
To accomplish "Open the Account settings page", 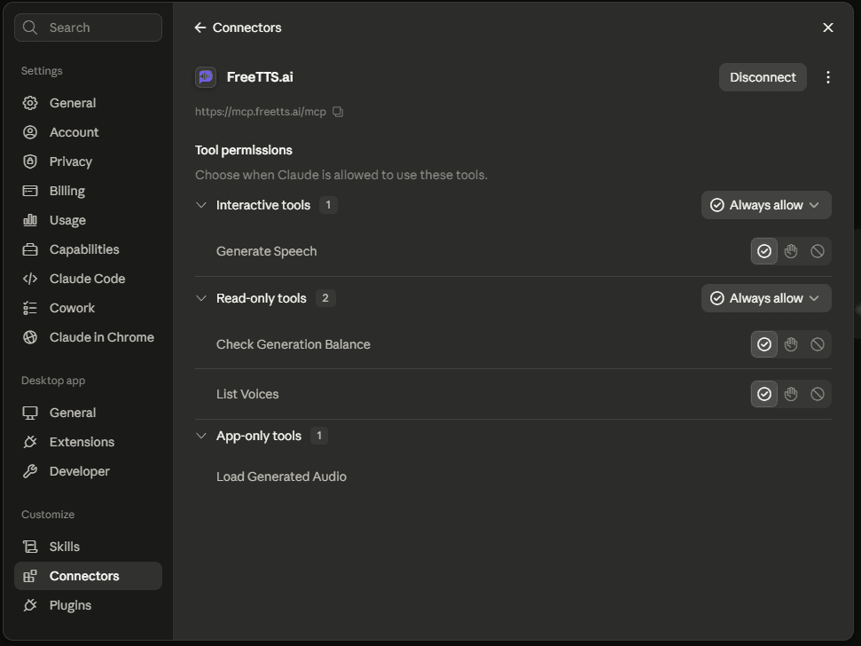I will click(88, 132).
